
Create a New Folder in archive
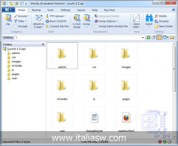(x=164, y=27)
